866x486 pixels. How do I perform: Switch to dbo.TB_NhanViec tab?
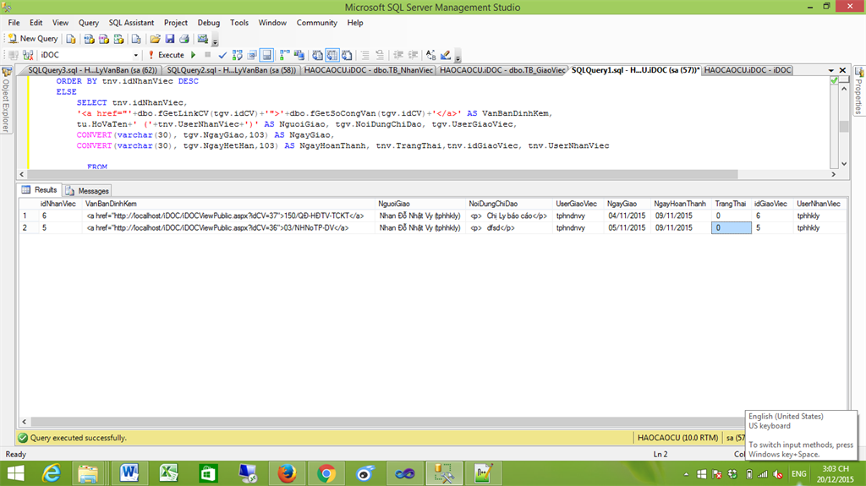[369, 70]
